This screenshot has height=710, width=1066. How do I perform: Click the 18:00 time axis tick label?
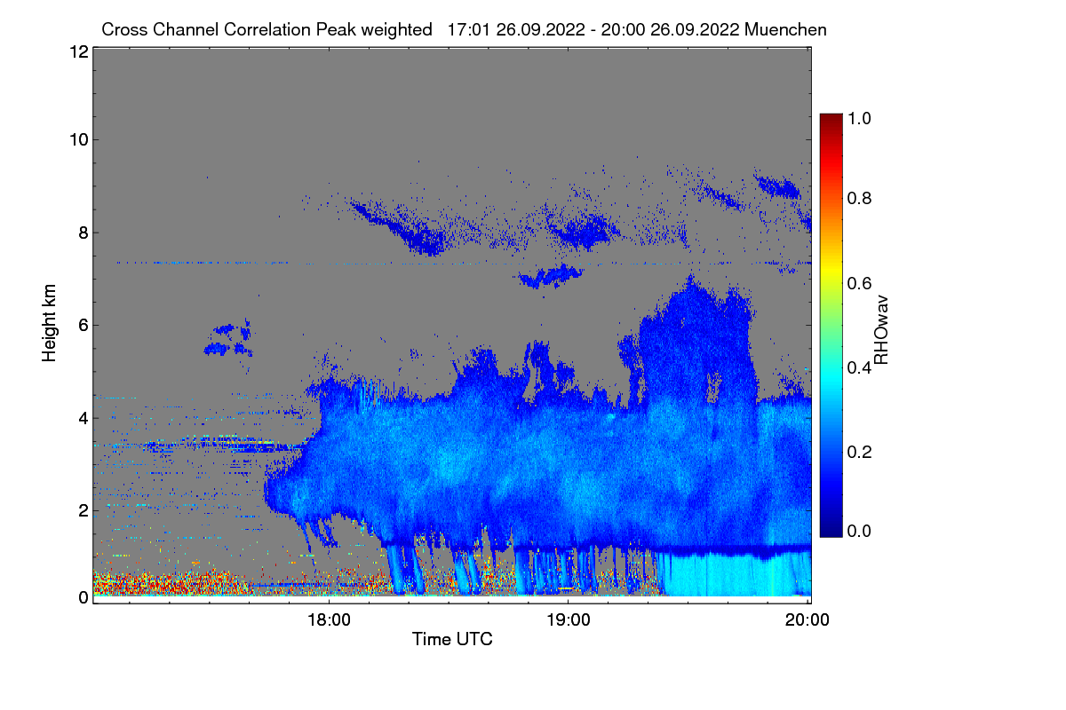click(x=329, y=620)
